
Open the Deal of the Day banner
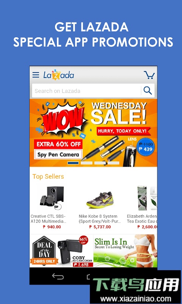tap(61, 251)
